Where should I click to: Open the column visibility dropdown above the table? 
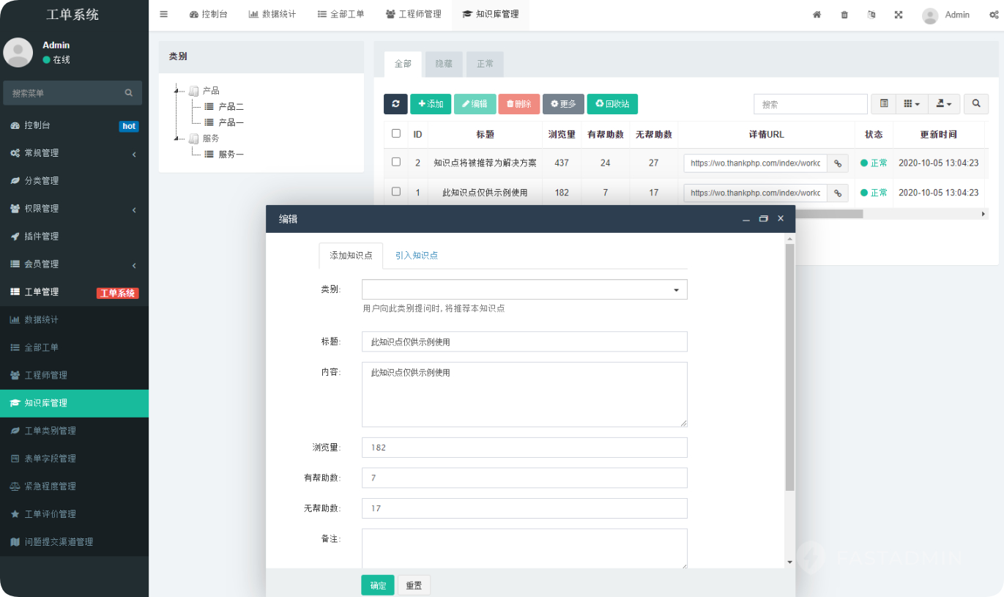pos(911,103)
